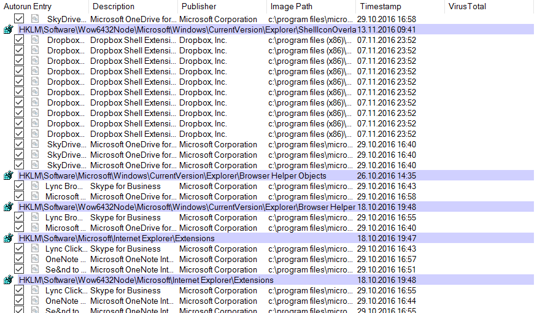The image size is (537, 313).
Task: Select HKLM\Software\Microsoft\Windows Browser Helper Objects key text
Action: coord(172,176)
